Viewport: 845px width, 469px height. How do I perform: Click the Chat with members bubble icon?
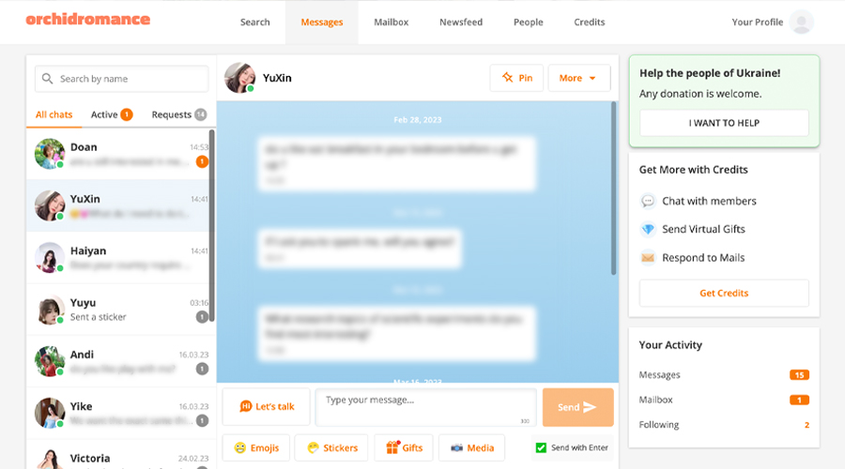pos(648,201)
